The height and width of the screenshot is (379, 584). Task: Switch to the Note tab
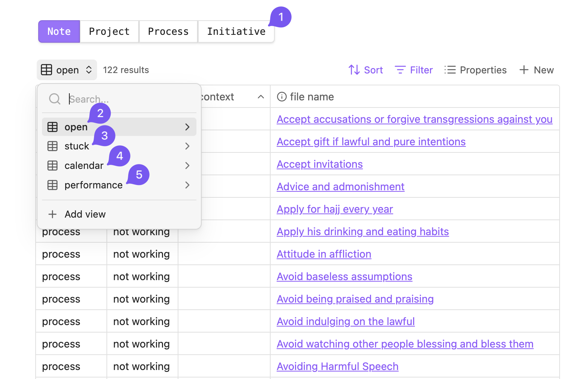tap(59, 31)
